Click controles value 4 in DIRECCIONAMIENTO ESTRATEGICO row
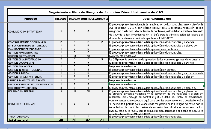211x129 pixels. click(88, 45)
